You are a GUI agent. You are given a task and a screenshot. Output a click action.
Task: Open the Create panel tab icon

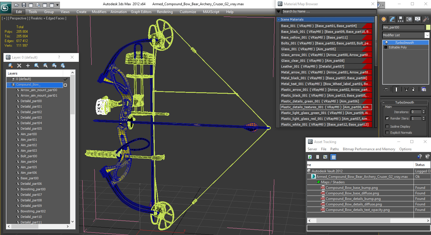click(384, 19)
